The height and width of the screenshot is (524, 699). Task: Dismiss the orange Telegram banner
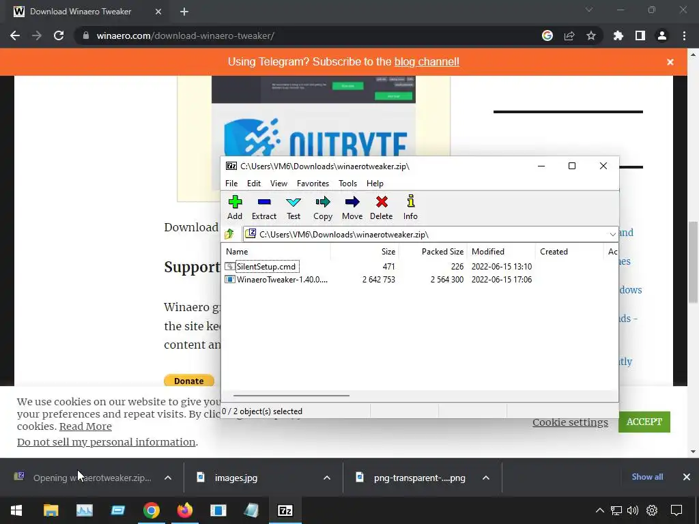pos(670,62)
